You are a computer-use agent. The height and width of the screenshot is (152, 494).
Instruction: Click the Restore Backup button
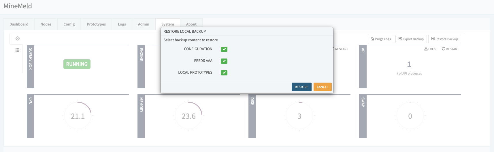(x=445, y=39)
